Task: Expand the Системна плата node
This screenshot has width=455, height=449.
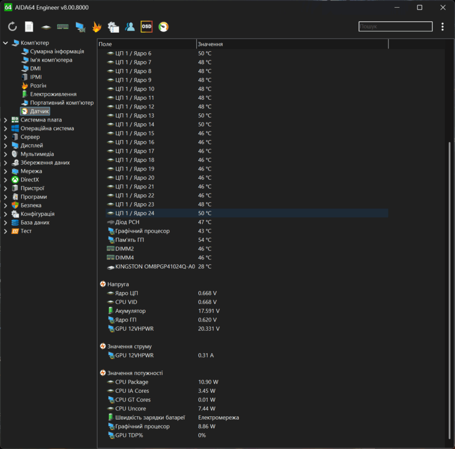Action: pos(5,120)
